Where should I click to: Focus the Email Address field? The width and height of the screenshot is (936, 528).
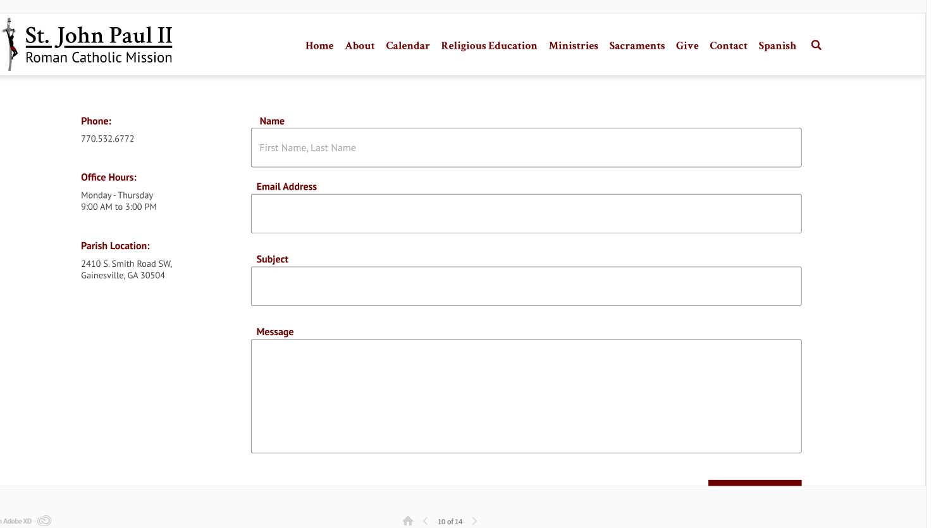click(526, 214)
